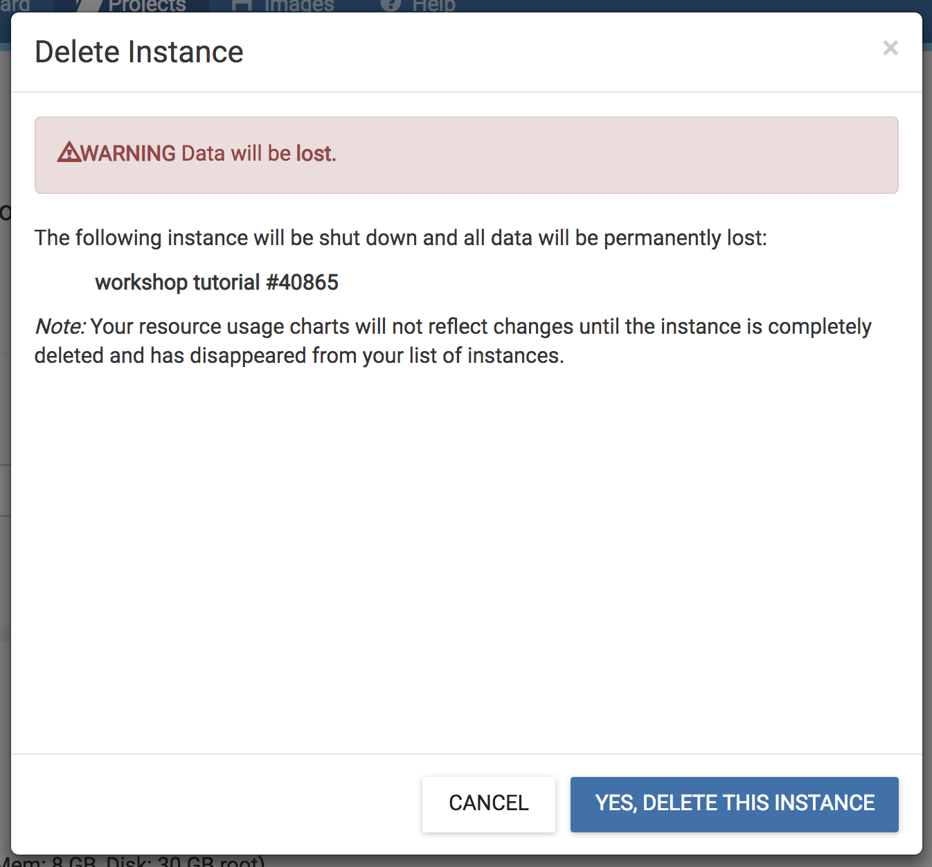Click the 'Data will be lost' text
Screen dimensions: 932x867
point(259,153)
